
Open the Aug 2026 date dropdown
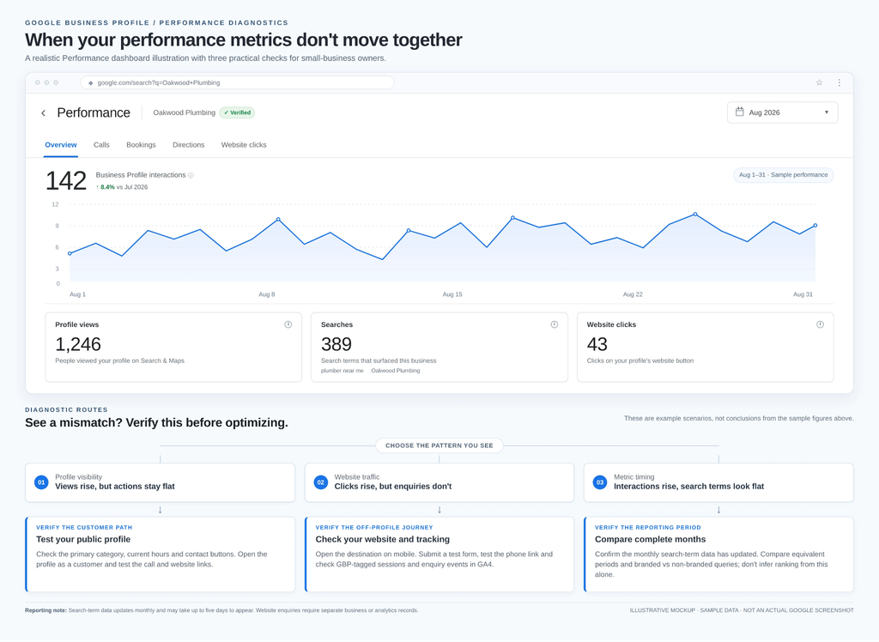782,112
